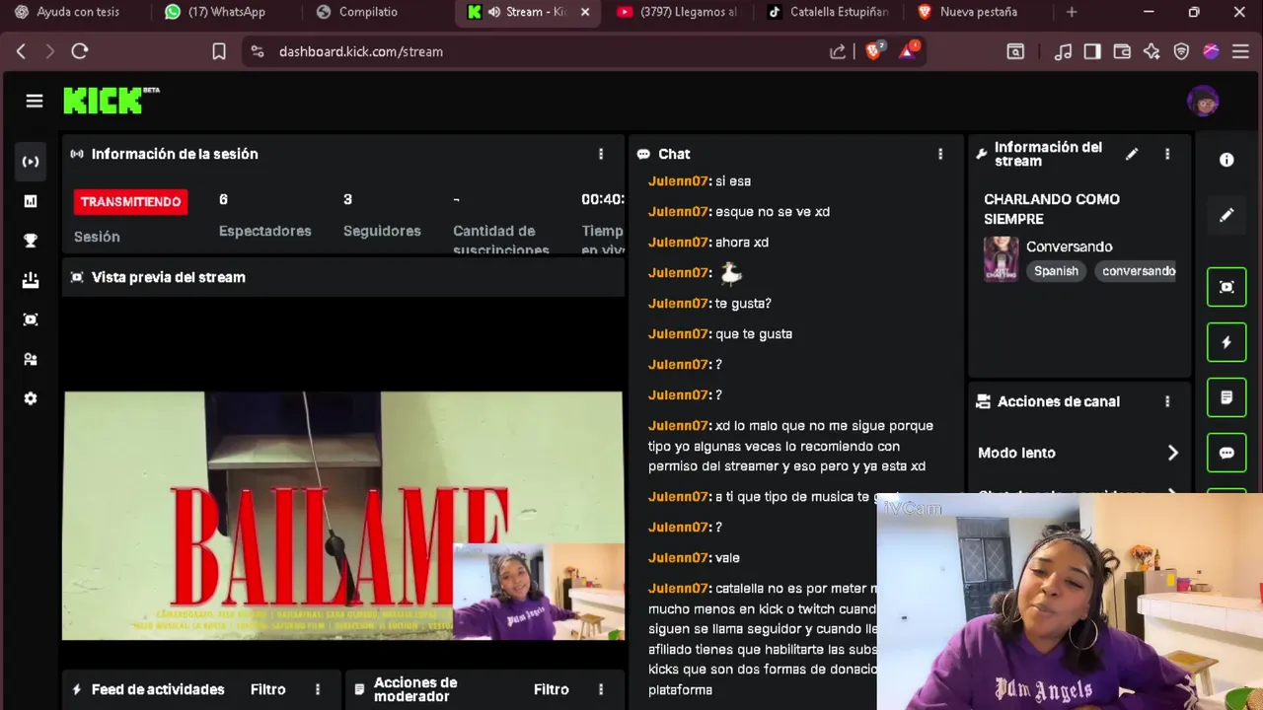The width and height of the screenshot is (1263, 710).
Task: Click the Conversando category thumbnail
Action: pos(1001,258)
